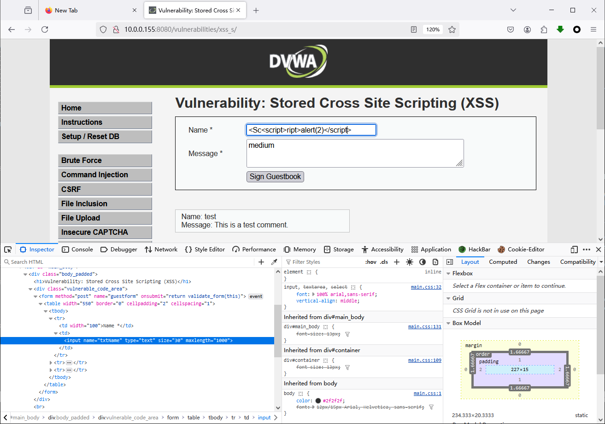Toggle print media simulation

pyautogui.click(x=435, y=262)
